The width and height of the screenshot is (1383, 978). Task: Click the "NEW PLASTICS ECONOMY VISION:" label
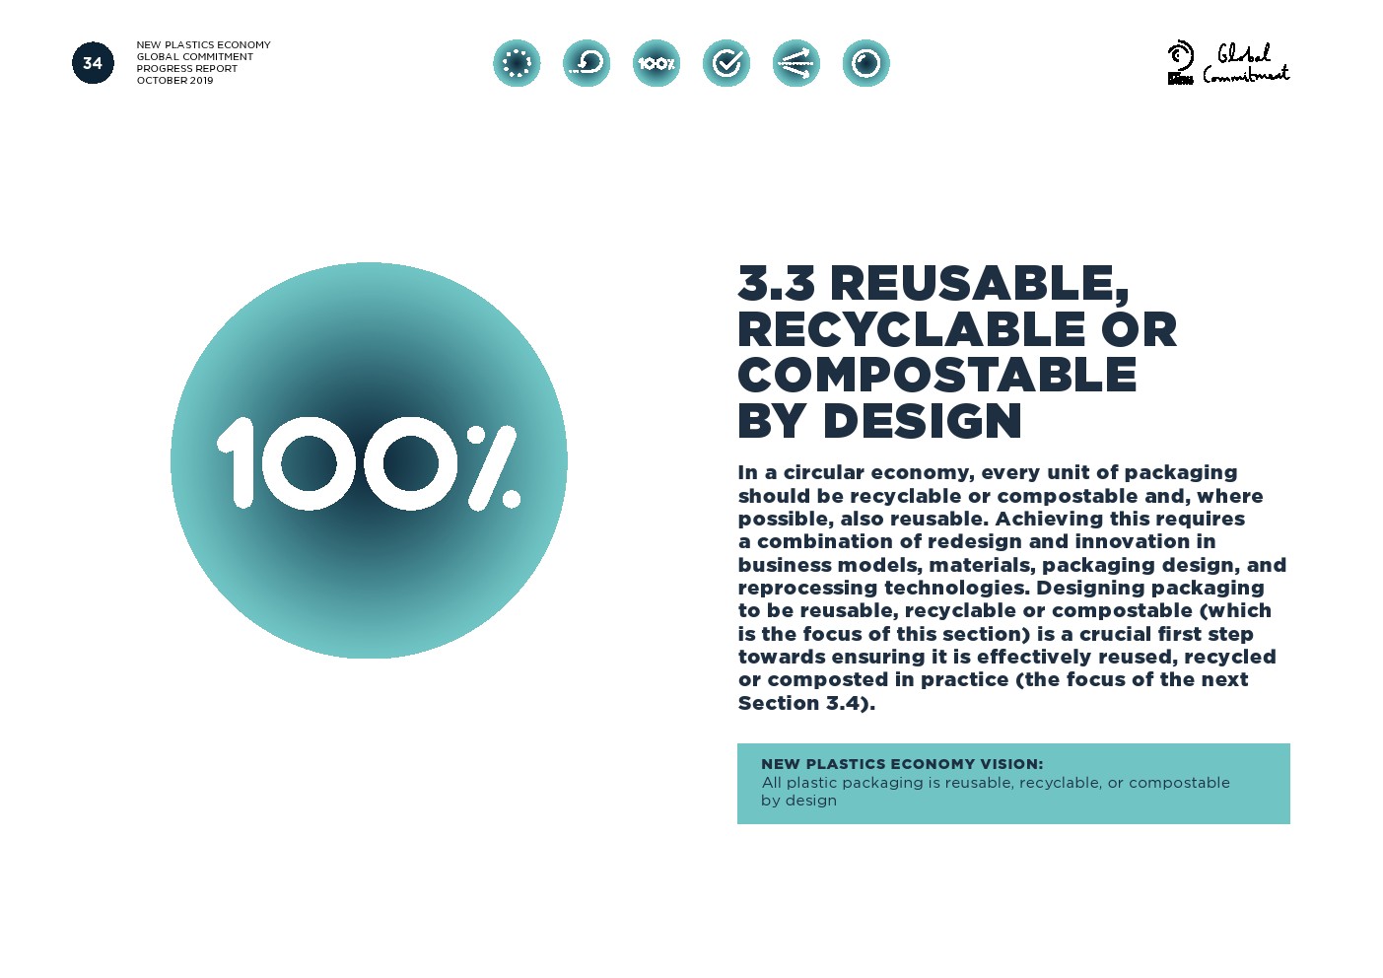tap(901, 764)
